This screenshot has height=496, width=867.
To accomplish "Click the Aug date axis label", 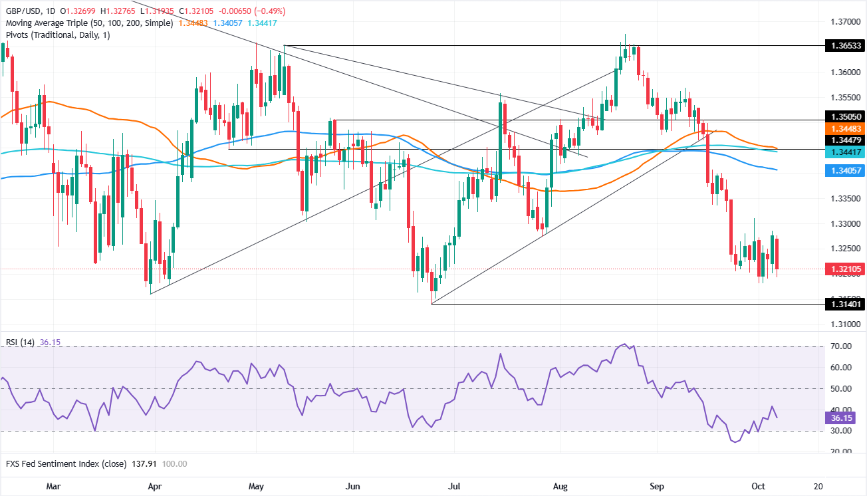I will (x=560, y=485).
